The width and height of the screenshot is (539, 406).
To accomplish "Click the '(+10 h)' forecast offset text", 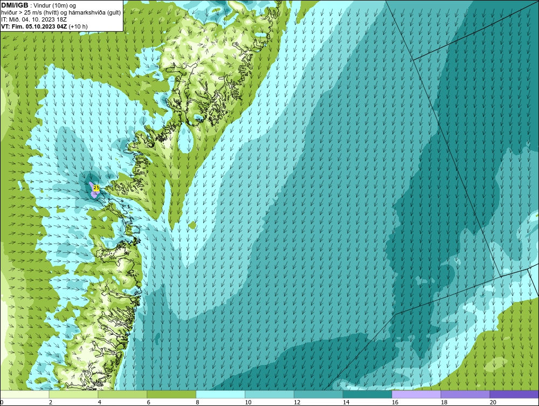I will [x=78, y=26].
